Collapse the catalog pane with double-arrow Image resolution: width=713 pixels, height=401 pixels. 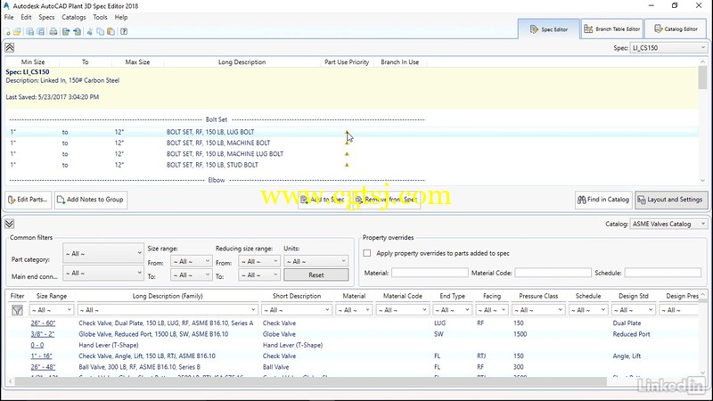(10, 224)
